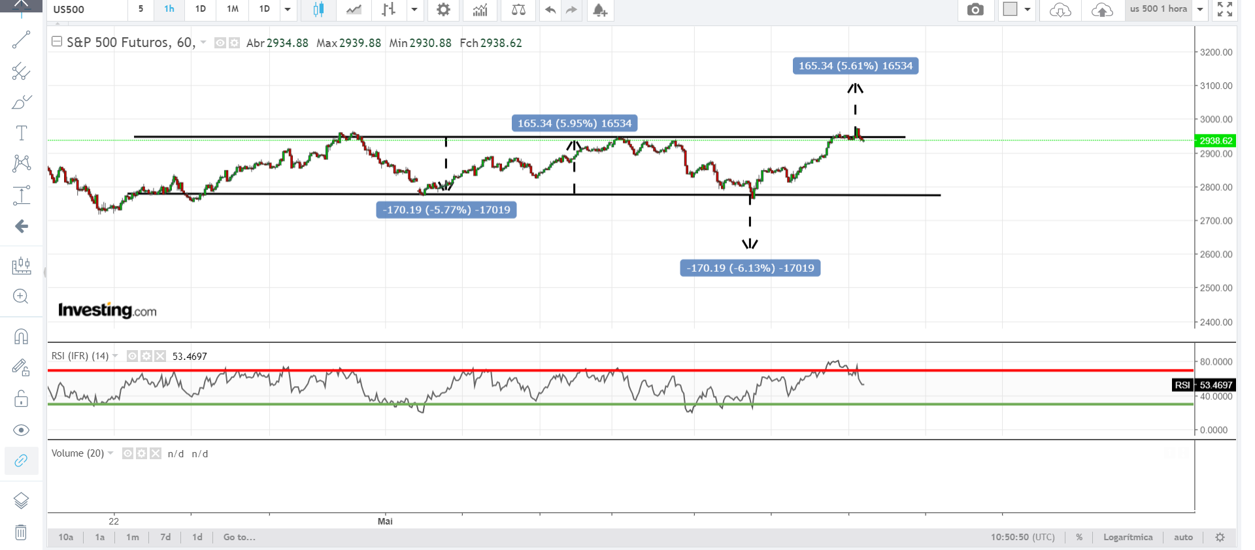The image size is (1255, 550).
Task: Save chart layout to cloud
Action: (x=1102, y=10)
